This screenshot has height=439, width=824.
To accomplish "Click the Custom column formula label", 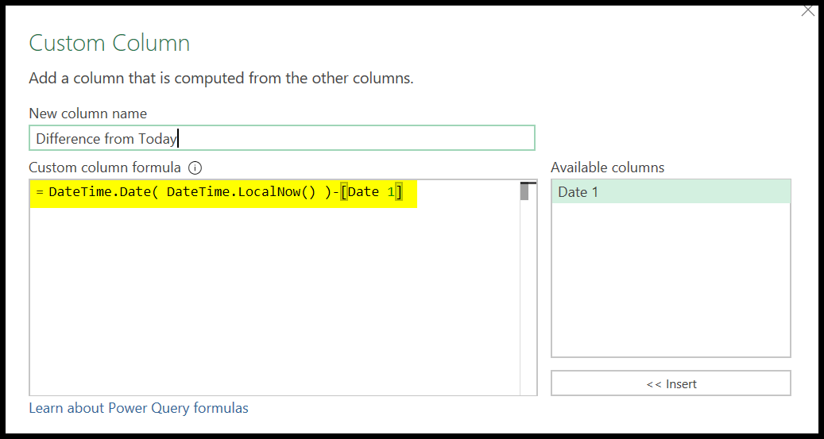I will (x=105, y=168).
